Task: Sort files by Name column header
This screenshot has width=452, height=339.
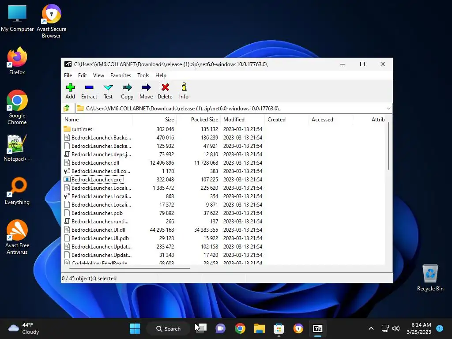Action: (97, 119)
